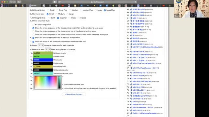Select Cross writing grid style
Viewport: 209px width, 117px height.
(70, 18)
